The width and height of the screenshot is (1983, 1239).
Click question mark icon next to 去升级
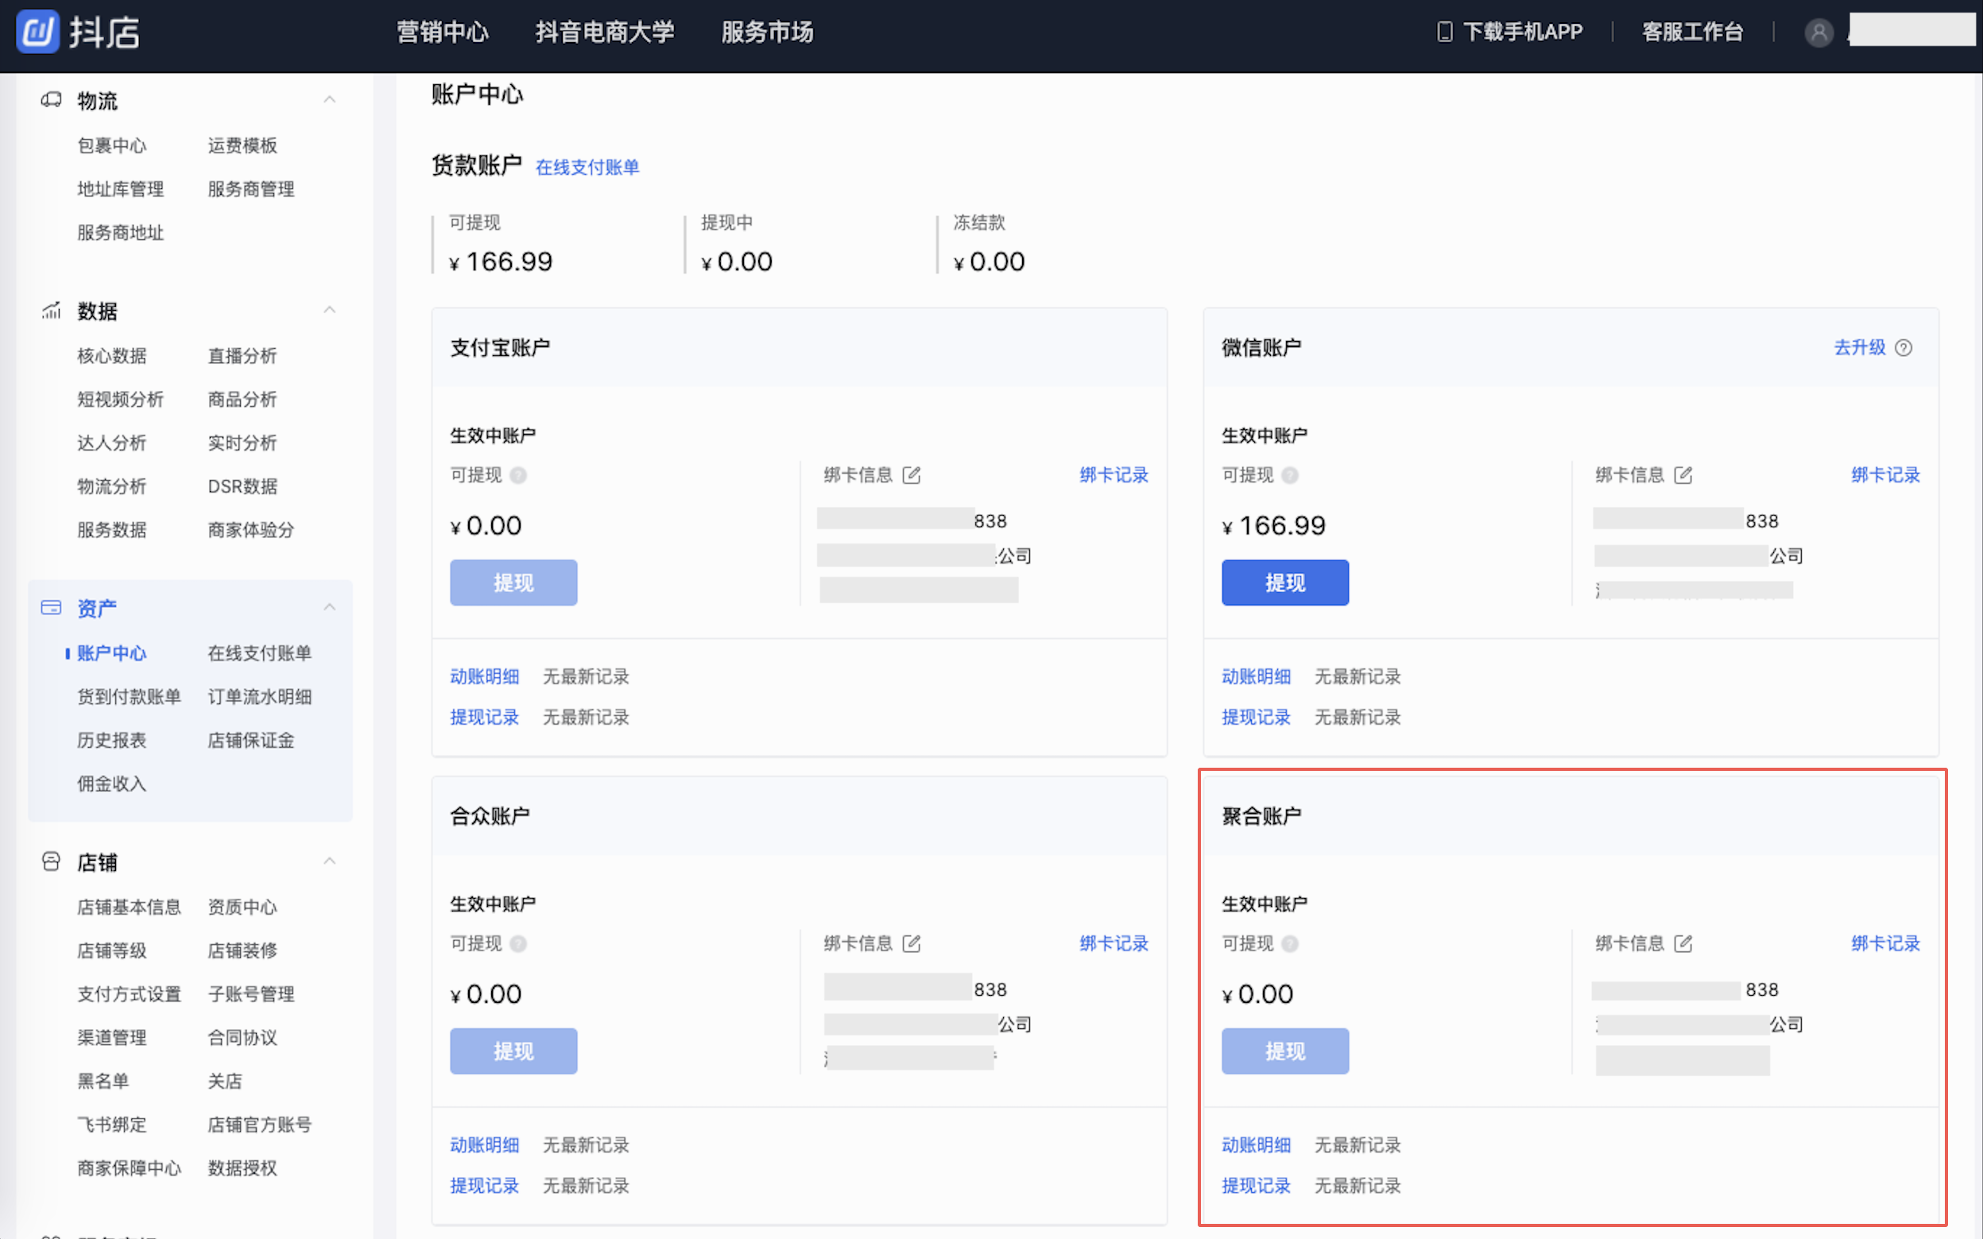[x=1904, y=347]
